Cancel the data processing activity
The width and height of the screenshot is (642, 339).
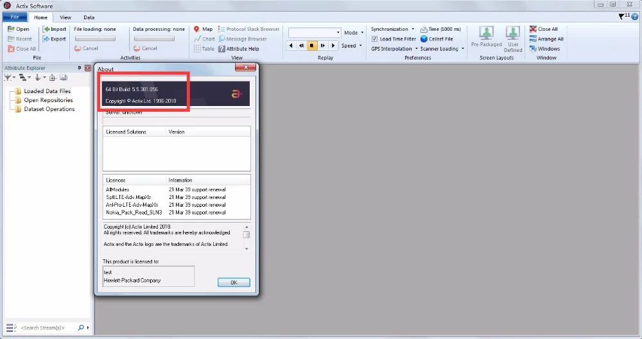(x=145, y=48)
